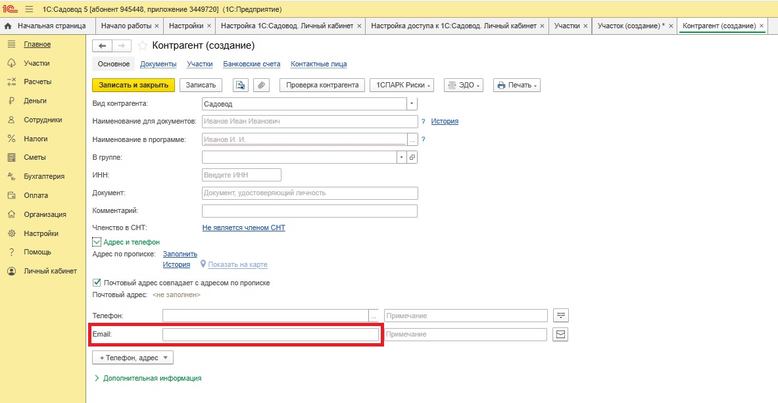Close the Начало работы tab
The width and height of the screenshot is (778, 403).
point(157,26)
